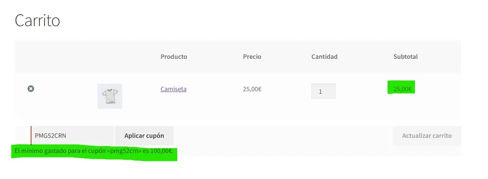Screen dimensions: 488x179
Task: Remove Camiseta from the cart
Action: [x=31, y=89]
